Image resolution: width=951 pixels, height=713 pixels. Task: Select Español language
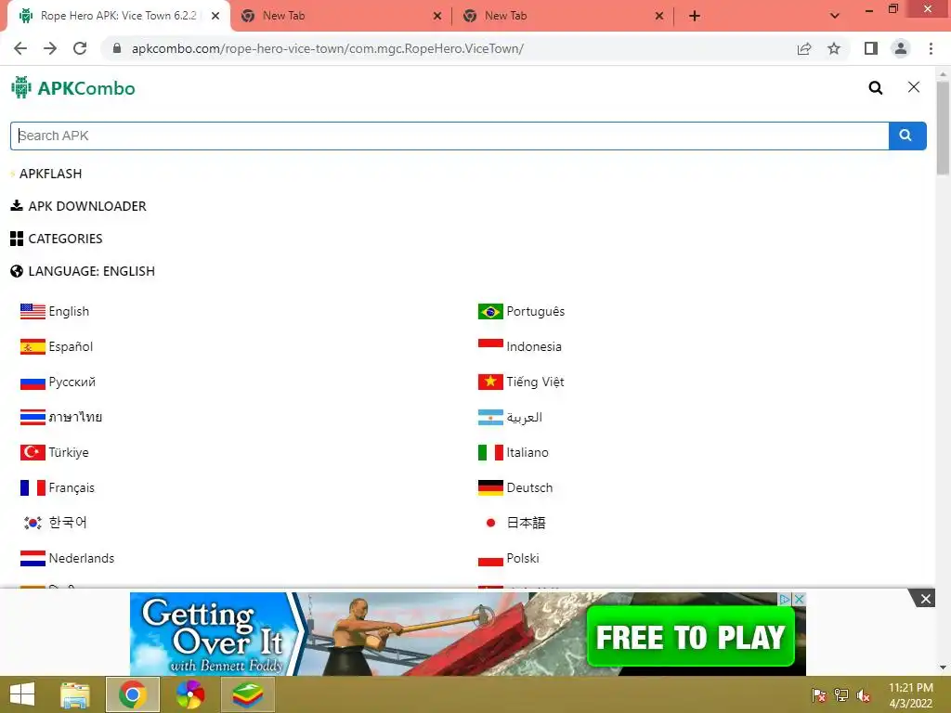click(71, 347)
